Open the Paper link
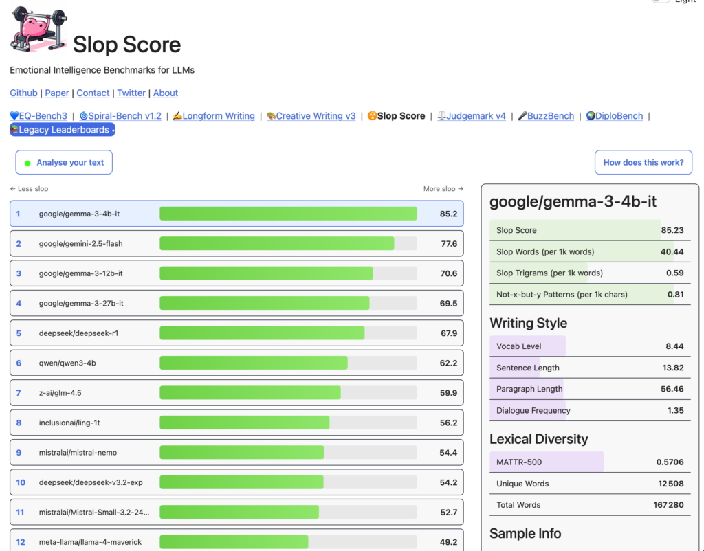 (57, 93)
